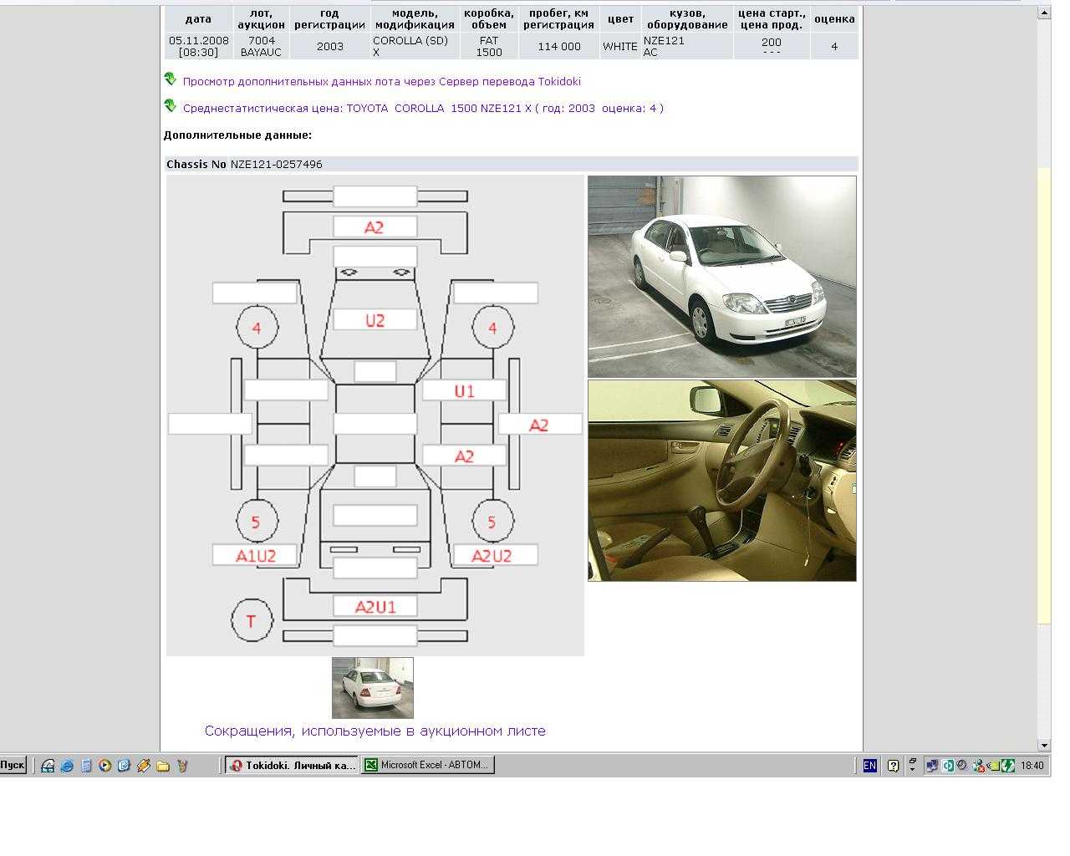Click gray round disc tray icon
Image resolution: width=1070 pixels, height=856 pixels.
(x=962, y=765)
